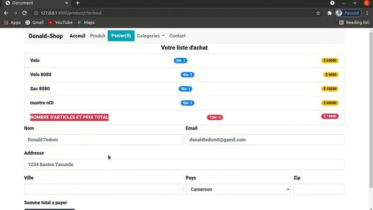The width and height of the screenshot is (373, 210).
Task: Click the $ 10200 price badge
Action: [330, 89]
